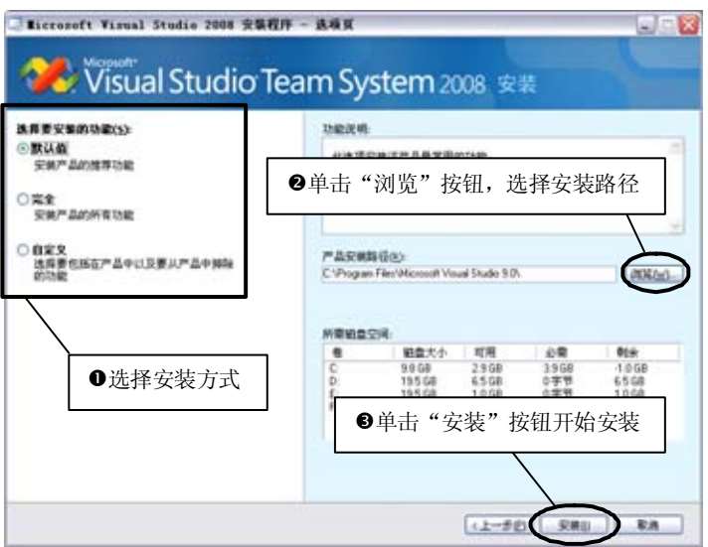Click the setup window title bar icon

[15, 24]
